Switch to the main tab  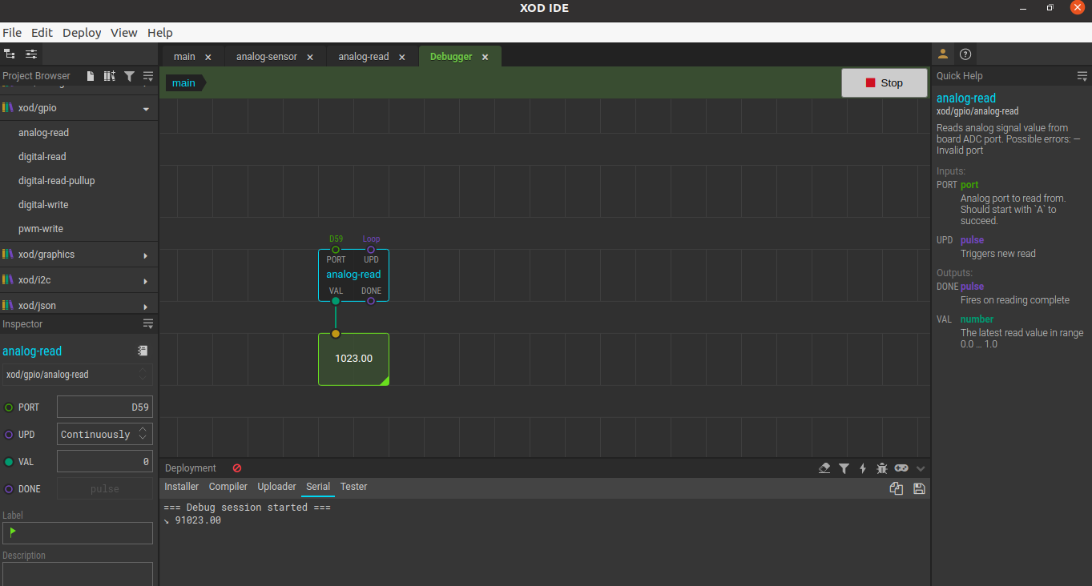(x=184, y=57)
